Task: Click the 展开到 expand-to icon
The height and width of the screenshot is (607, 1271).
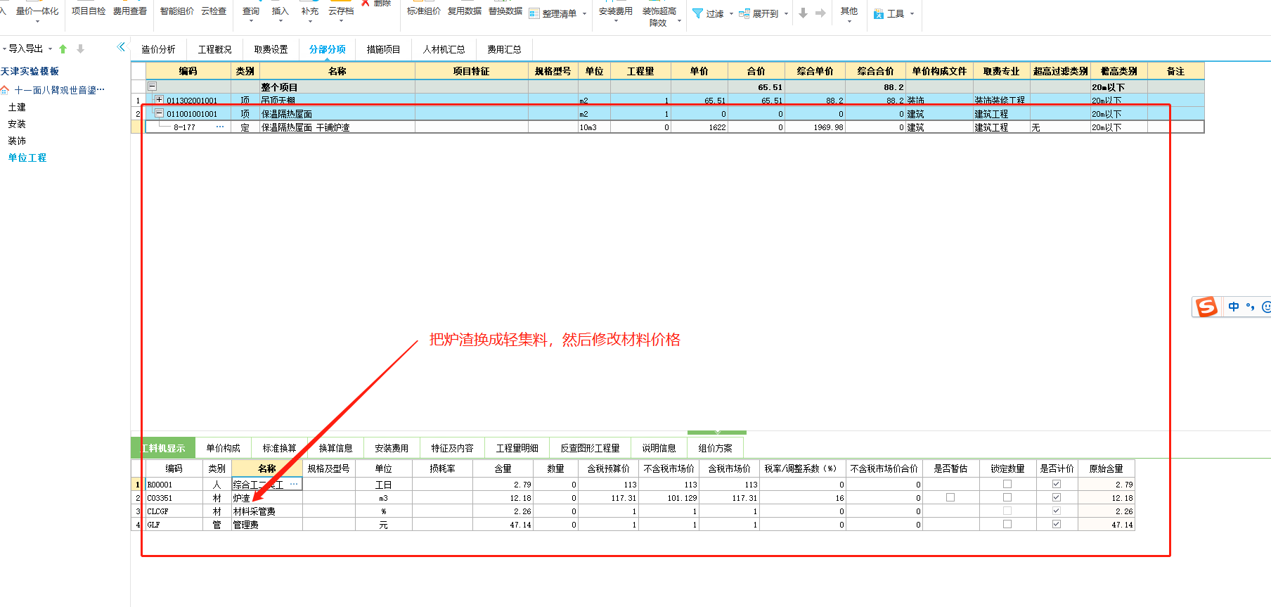Action: coord(744,13)
